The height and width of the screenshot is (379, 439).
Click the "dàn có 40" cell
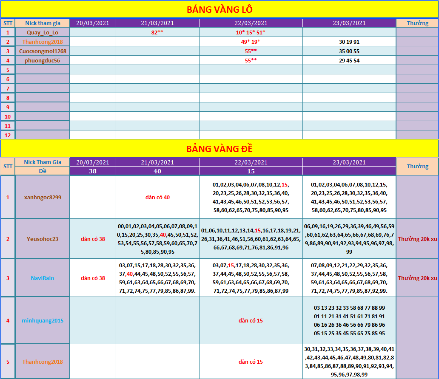157,197
